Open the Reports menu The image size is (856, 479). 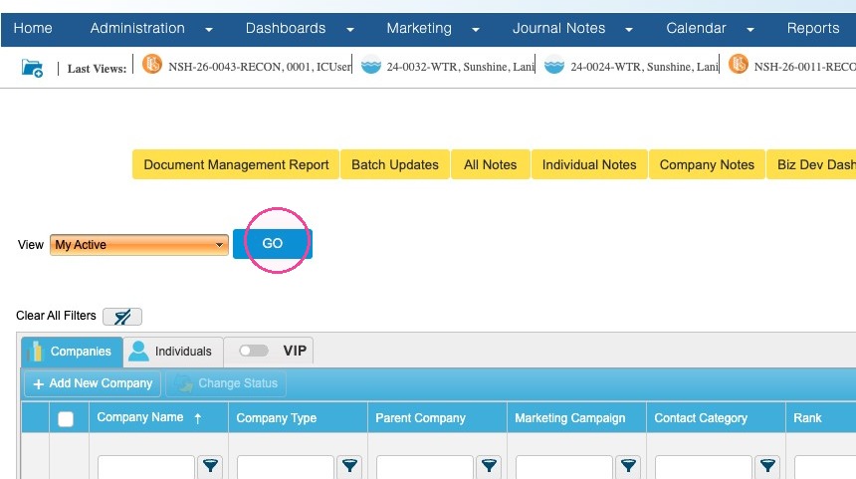click(813, 29)
